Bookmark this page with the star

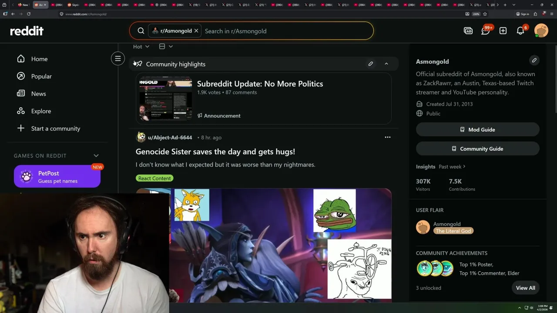[x=485, y=14]
